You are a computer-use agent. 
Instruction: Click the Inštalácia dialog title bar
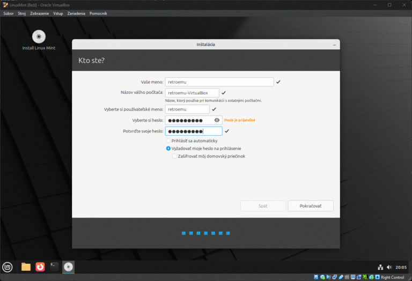pos(206,45)
